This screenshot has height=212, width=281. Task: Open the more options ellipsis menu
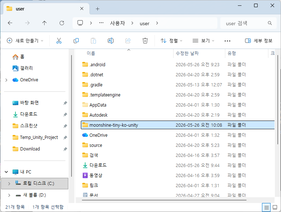point(227,41)
